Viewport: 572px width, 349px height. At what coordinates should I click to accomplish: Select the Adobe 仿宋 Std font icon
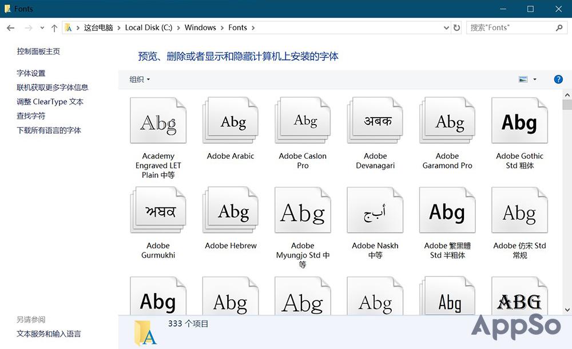(x=519, y=210)
